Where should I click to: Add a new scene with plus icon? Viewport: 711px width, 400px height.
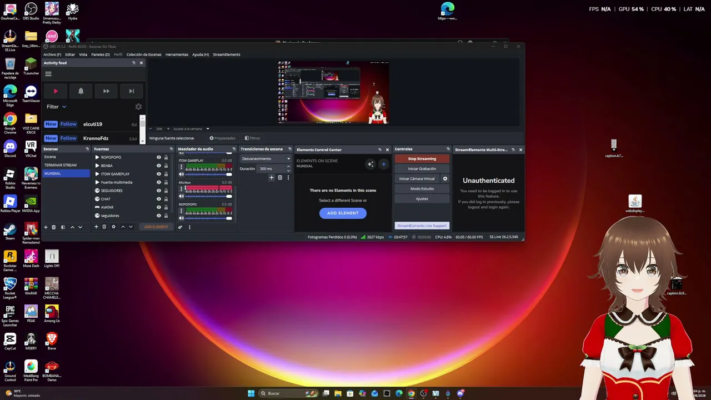pyautogui.click(x=46, y=227)
